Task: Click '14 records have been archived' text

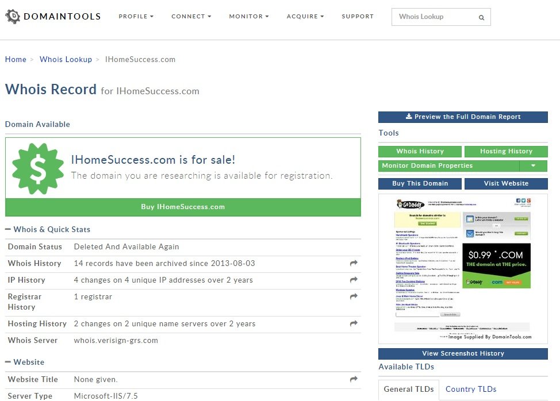Action: pos(164,263)
